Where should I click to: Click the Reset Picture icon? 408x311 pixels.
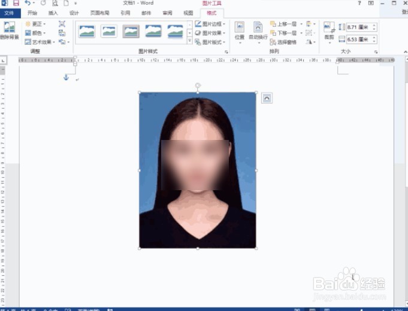pos(62,42)
